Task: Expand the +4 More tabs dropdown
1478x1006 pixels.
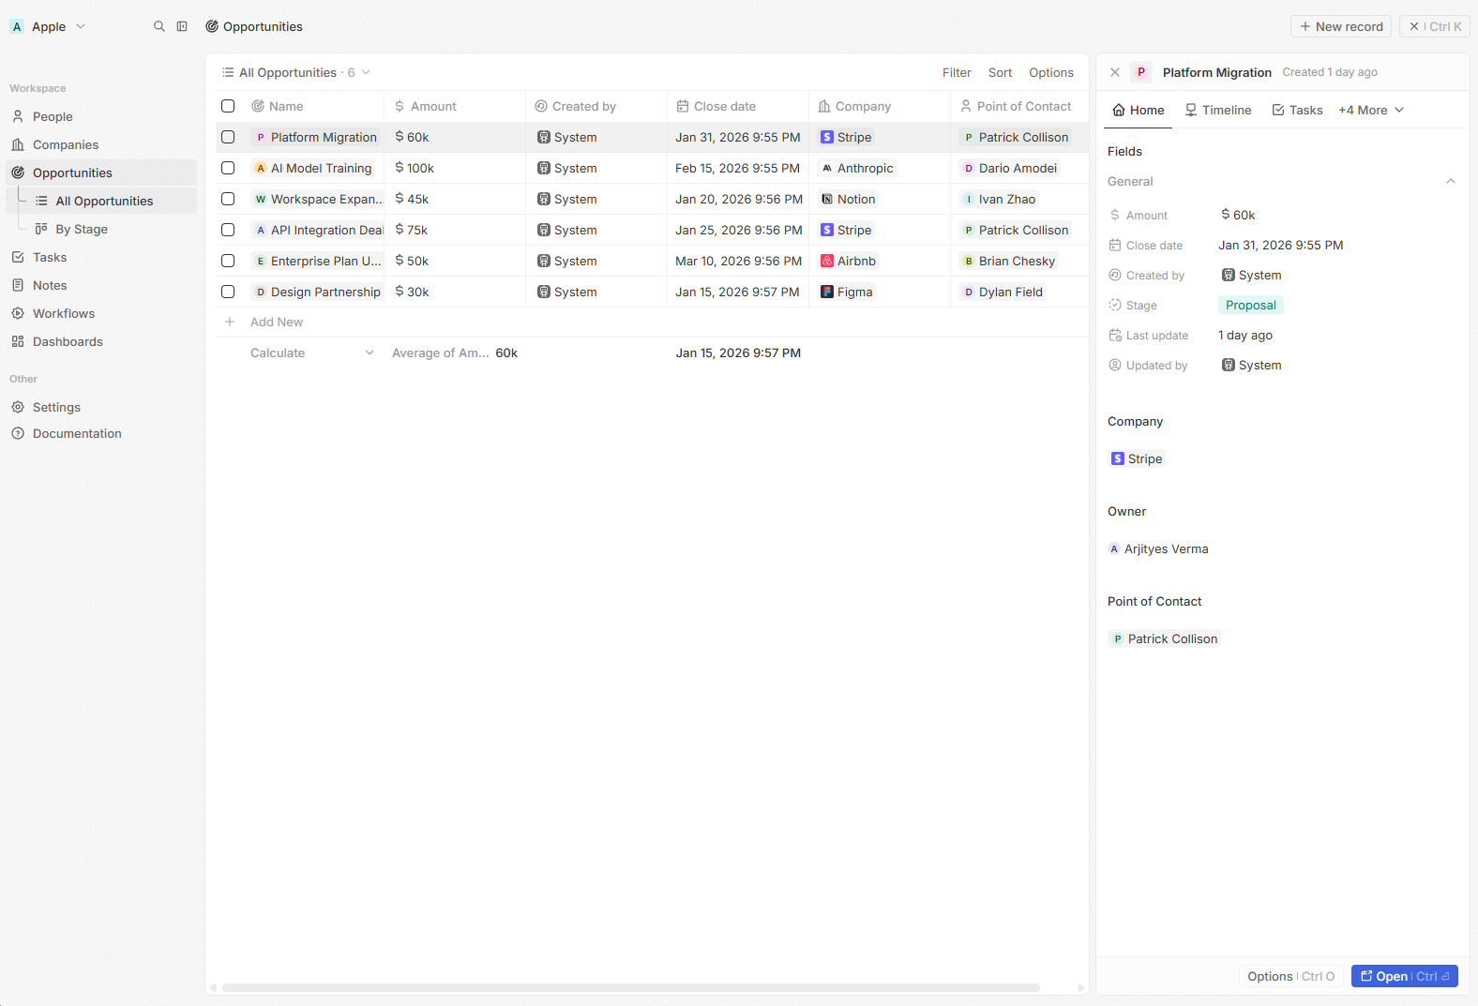Action: pyautogui.click(x=1371, y=110)
